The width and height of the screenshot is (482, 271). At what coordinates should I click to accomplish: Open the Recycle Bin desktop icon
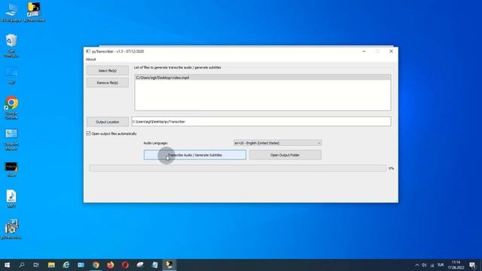coord(11,45)
